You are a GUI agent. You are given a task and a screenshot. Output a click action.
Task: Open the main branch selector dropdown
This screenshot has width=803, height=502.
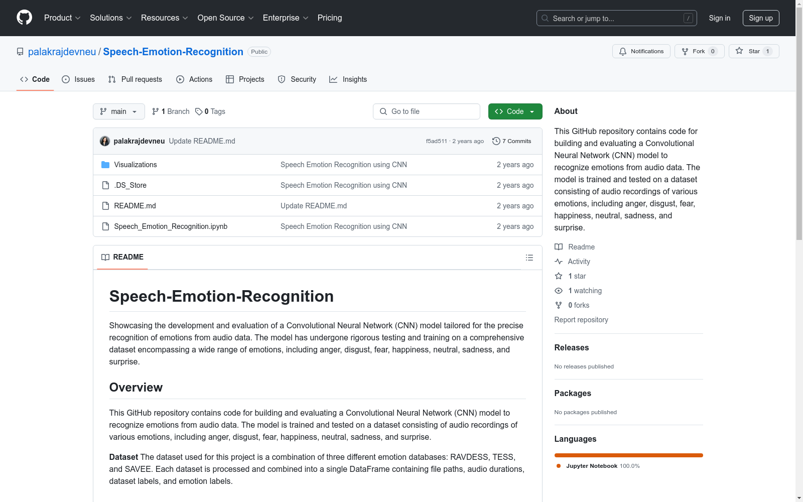[x=119, y=111]
